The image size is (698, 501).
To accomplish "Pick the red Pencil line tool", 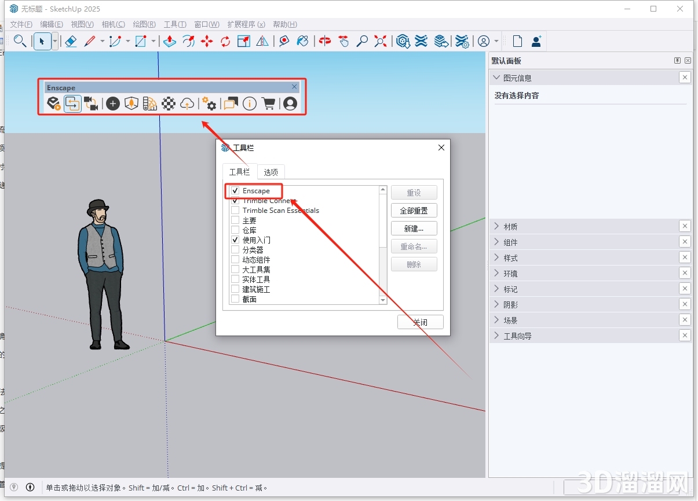I will click(90, 41).
